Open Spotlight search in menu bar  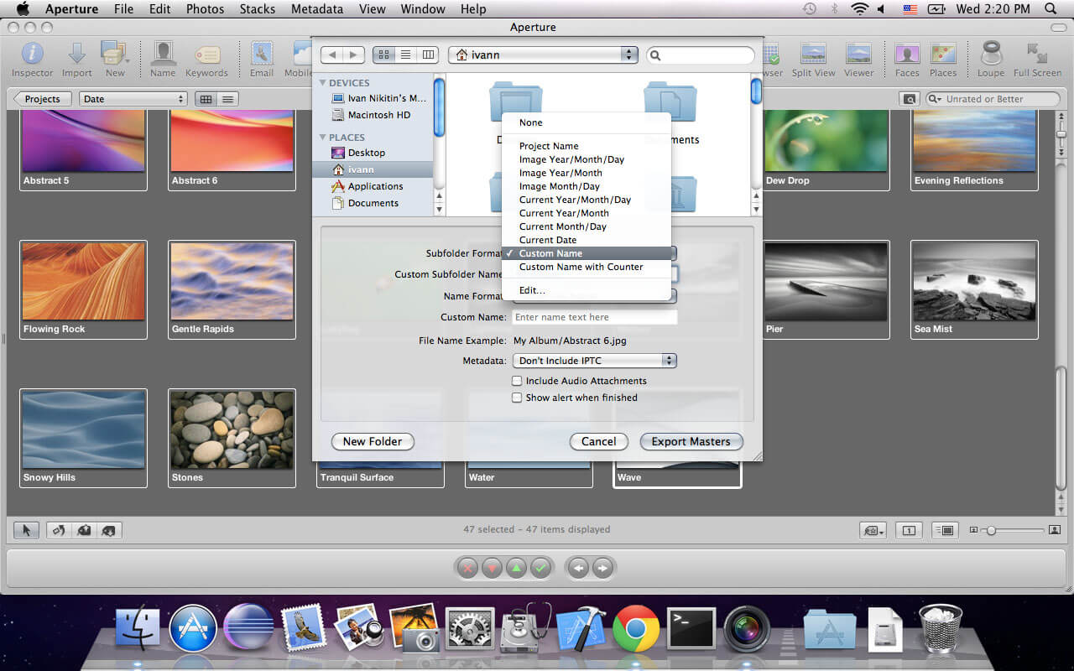(x=1050, y=9)
